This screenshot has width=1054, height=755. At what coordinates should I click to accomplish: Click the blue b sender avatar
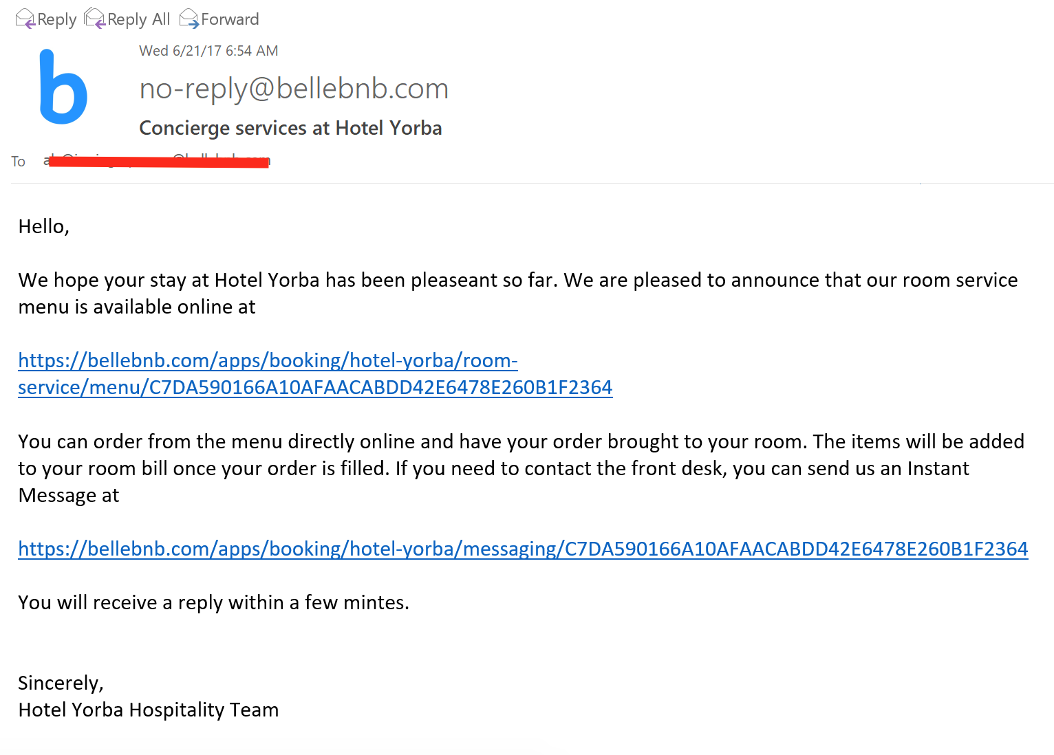[x=63, y=87]
